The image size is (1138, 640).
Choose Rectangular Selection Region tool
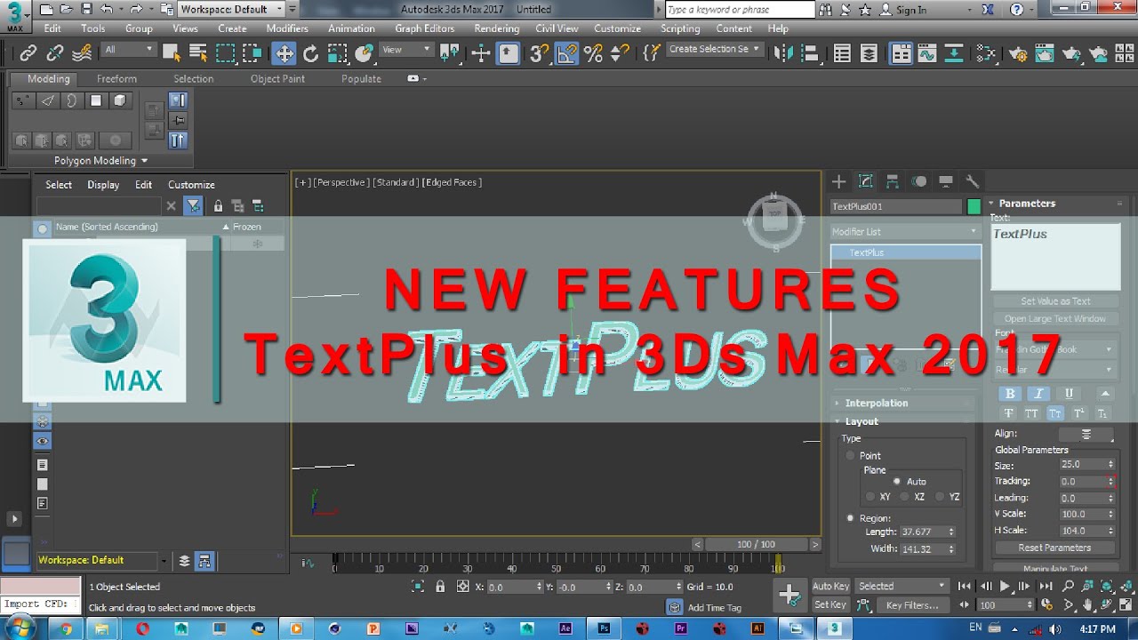click(x=226, y=53)
